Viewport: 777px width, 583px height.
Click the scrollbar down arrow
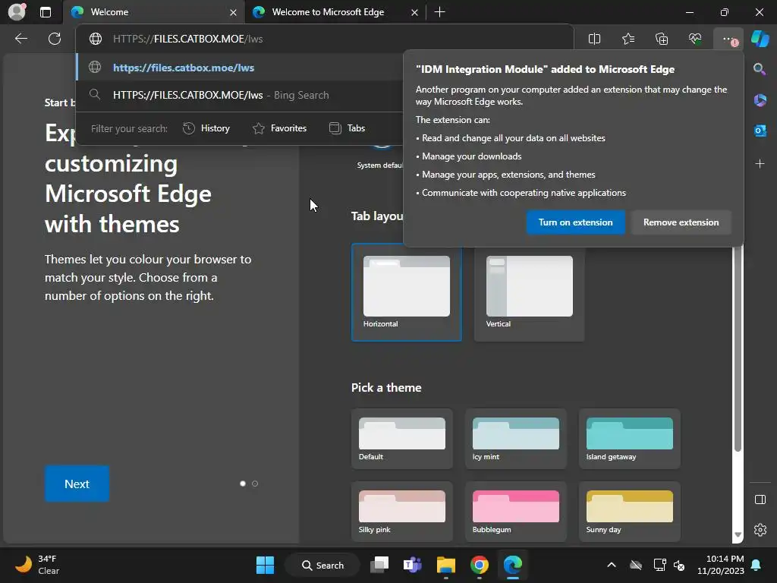click(738, 534)
